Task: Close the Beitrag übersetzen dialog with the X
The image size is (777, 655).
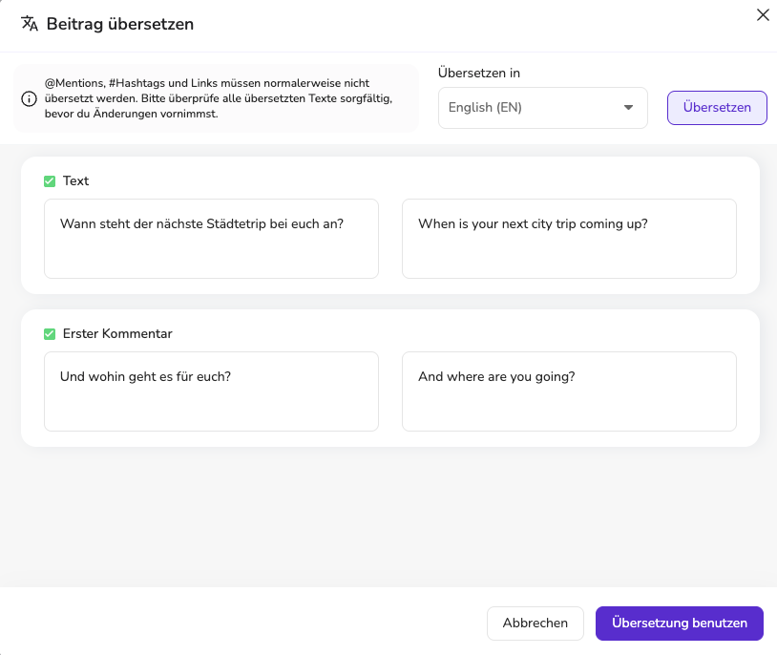Action: tap(763, 15)
